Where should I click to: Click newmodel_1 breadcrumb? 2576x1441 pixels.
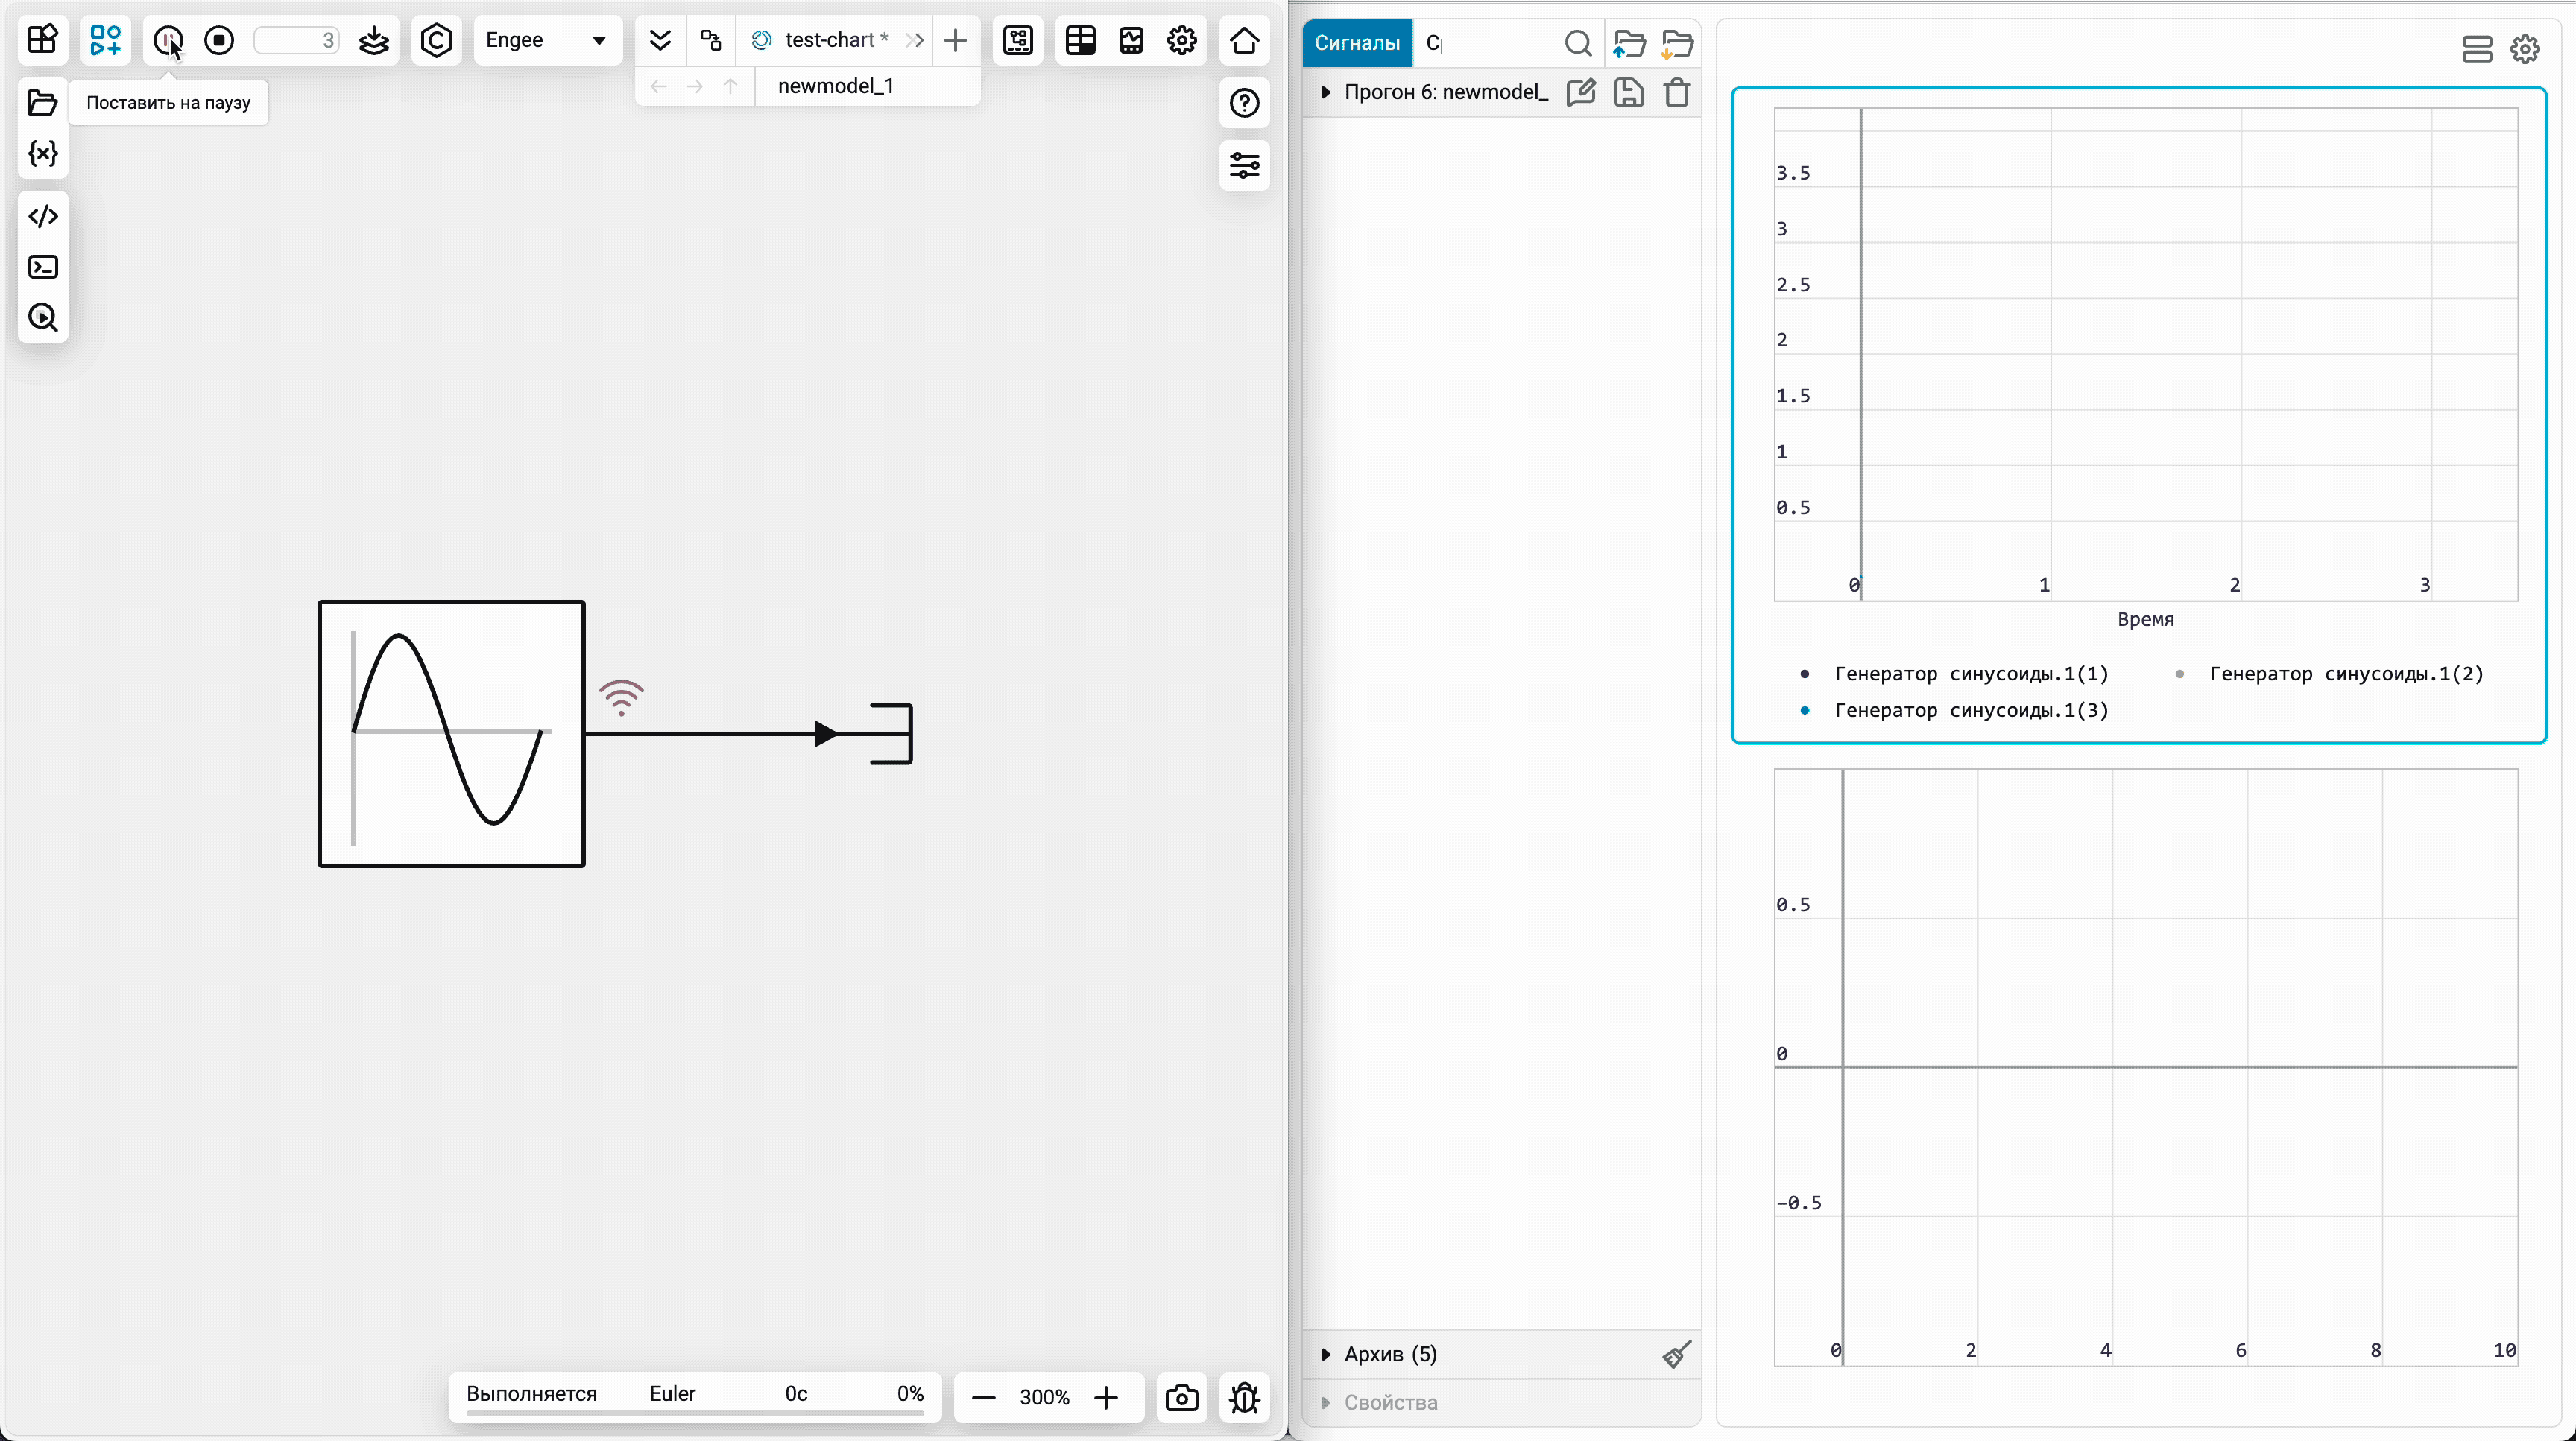pos(836,86)
